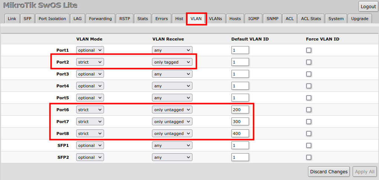Open the Upgrade tab
This screenshot has width=379, height=180.
coord(360,19)
